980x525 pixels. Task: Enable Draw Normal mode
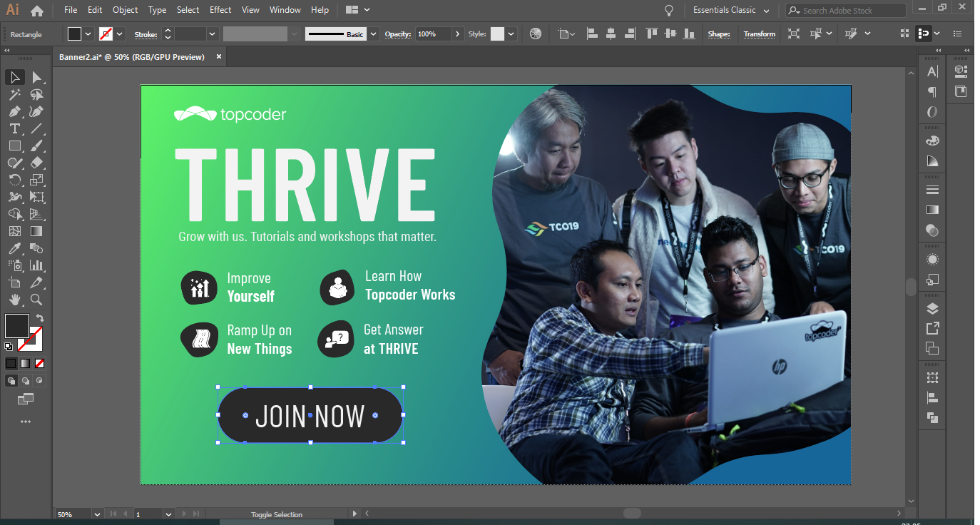(11, 381)
